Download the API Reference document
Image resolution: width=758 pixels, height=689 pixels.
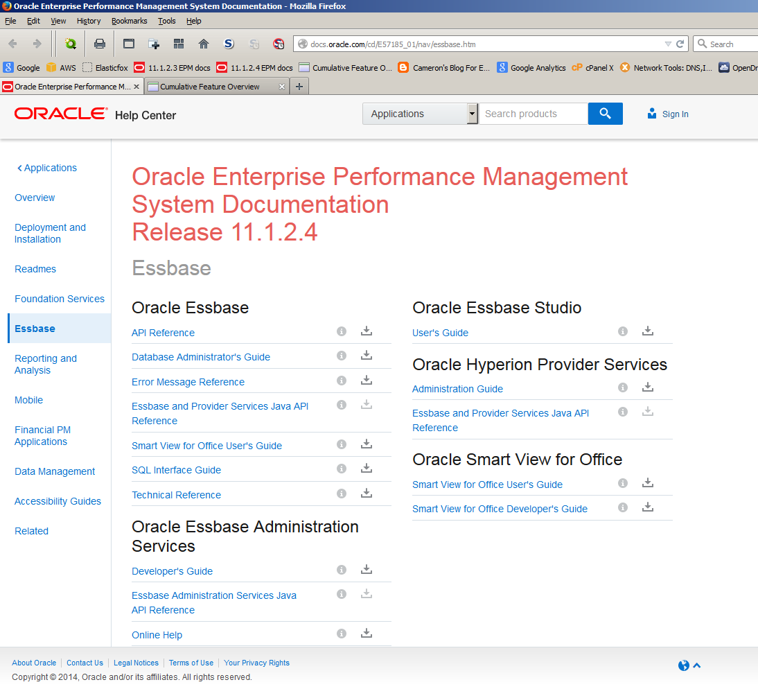click(367, 331)
